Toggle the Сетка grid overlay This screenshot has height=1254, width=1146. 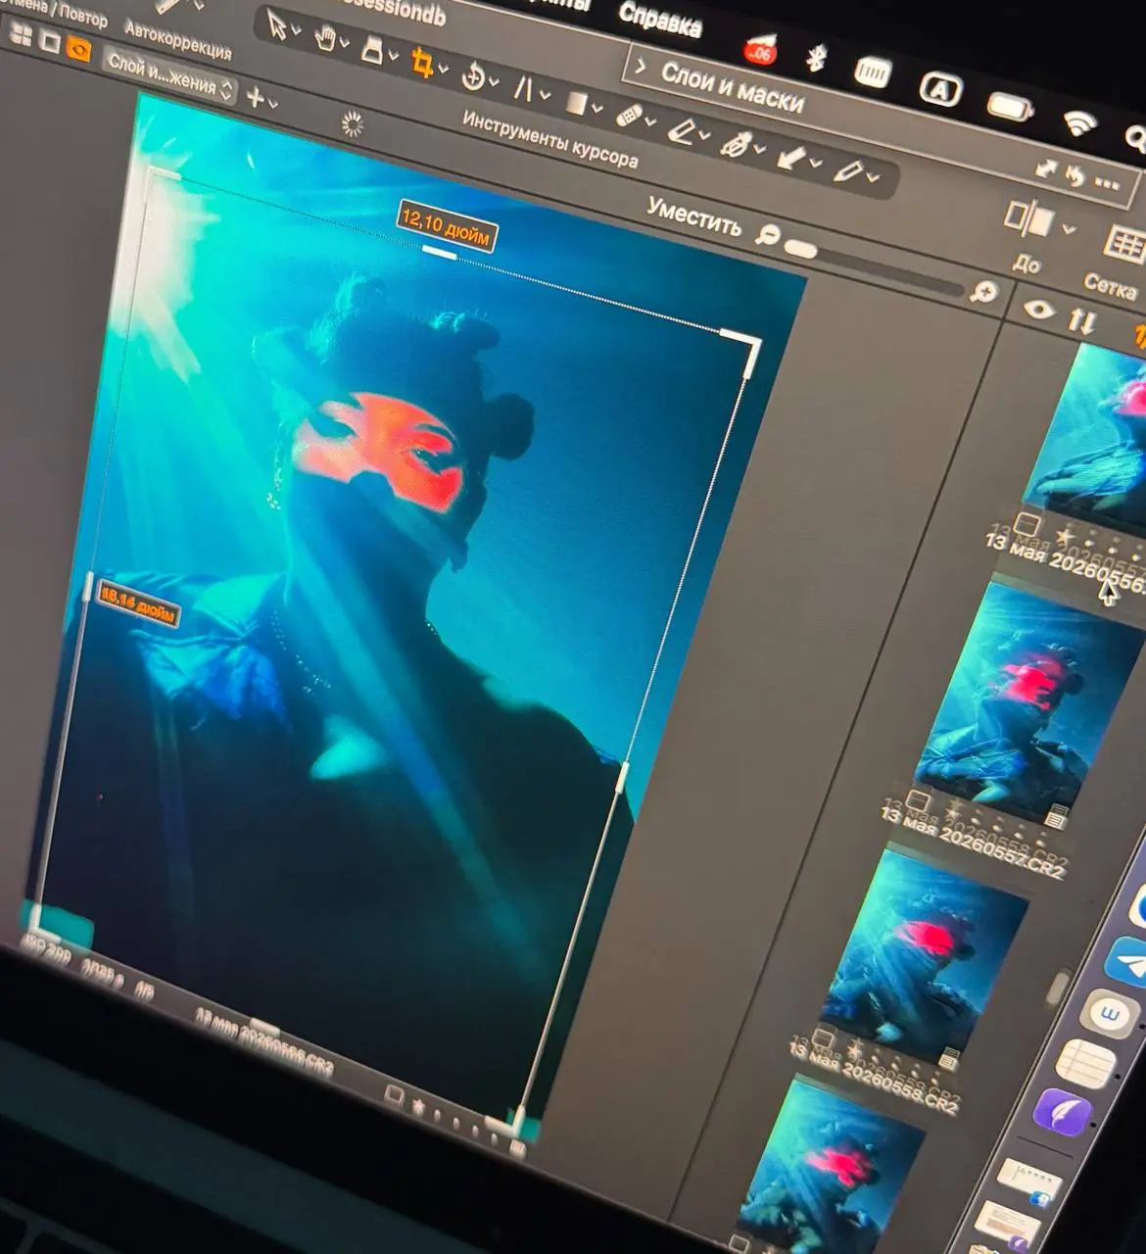pos(1125,245)
